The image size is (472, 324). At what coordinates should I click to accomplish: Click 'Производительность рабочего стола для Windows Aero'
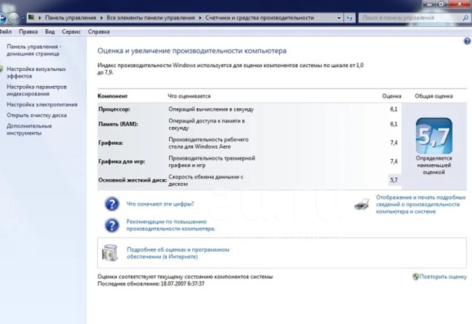[x=209, y=143]
